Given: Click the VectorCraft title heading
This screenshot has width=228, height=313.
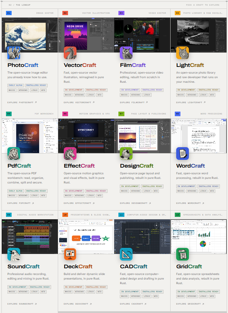Looking at the screenshot, I should [x=80, y=65].
